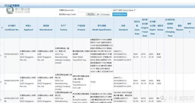Click the captcha image code picture
The image size is (195, 103).
coord(91,14)
